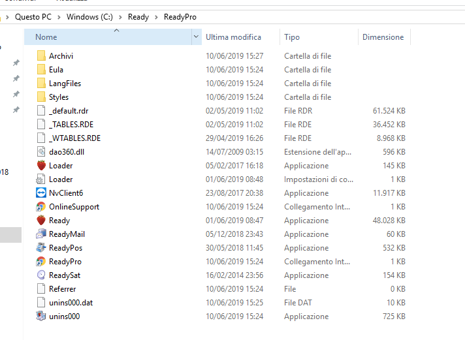The height and width of the screenshot is (340, 465).
Task: Open the Archivi folder icon
Action: click(x=41, y=55)
